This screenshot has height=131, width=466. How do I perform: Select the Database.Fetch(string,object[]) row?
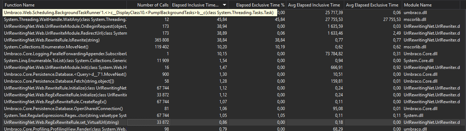coord(233,81)
